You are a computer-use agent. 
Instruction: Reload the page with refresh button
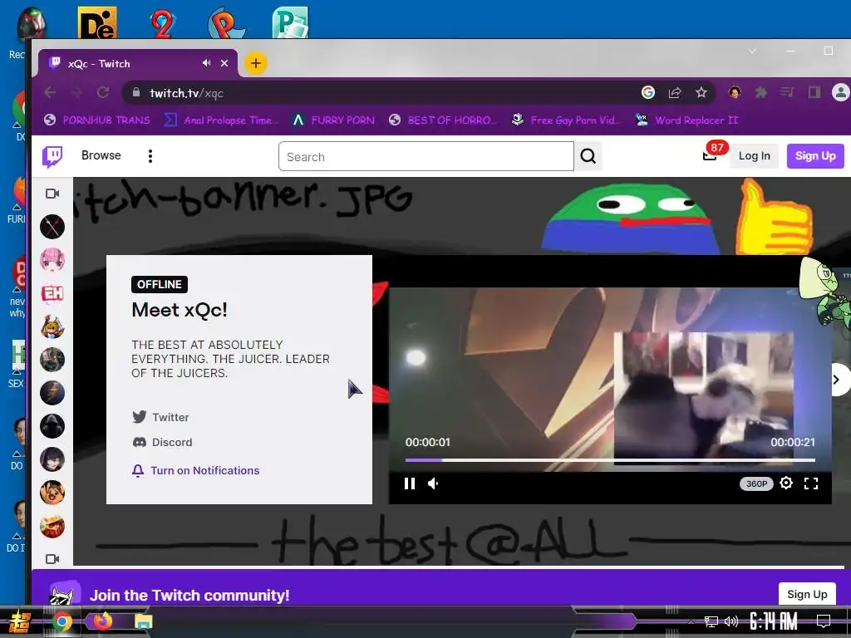(103, 93)
